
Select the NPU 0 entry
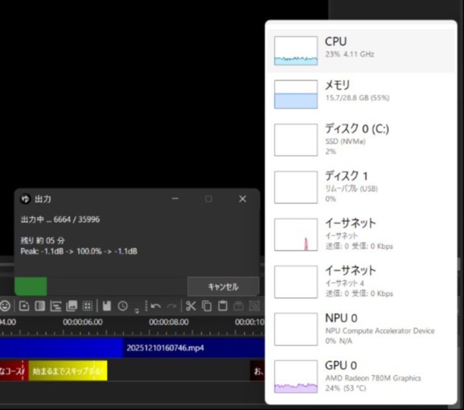click(361, 329)
